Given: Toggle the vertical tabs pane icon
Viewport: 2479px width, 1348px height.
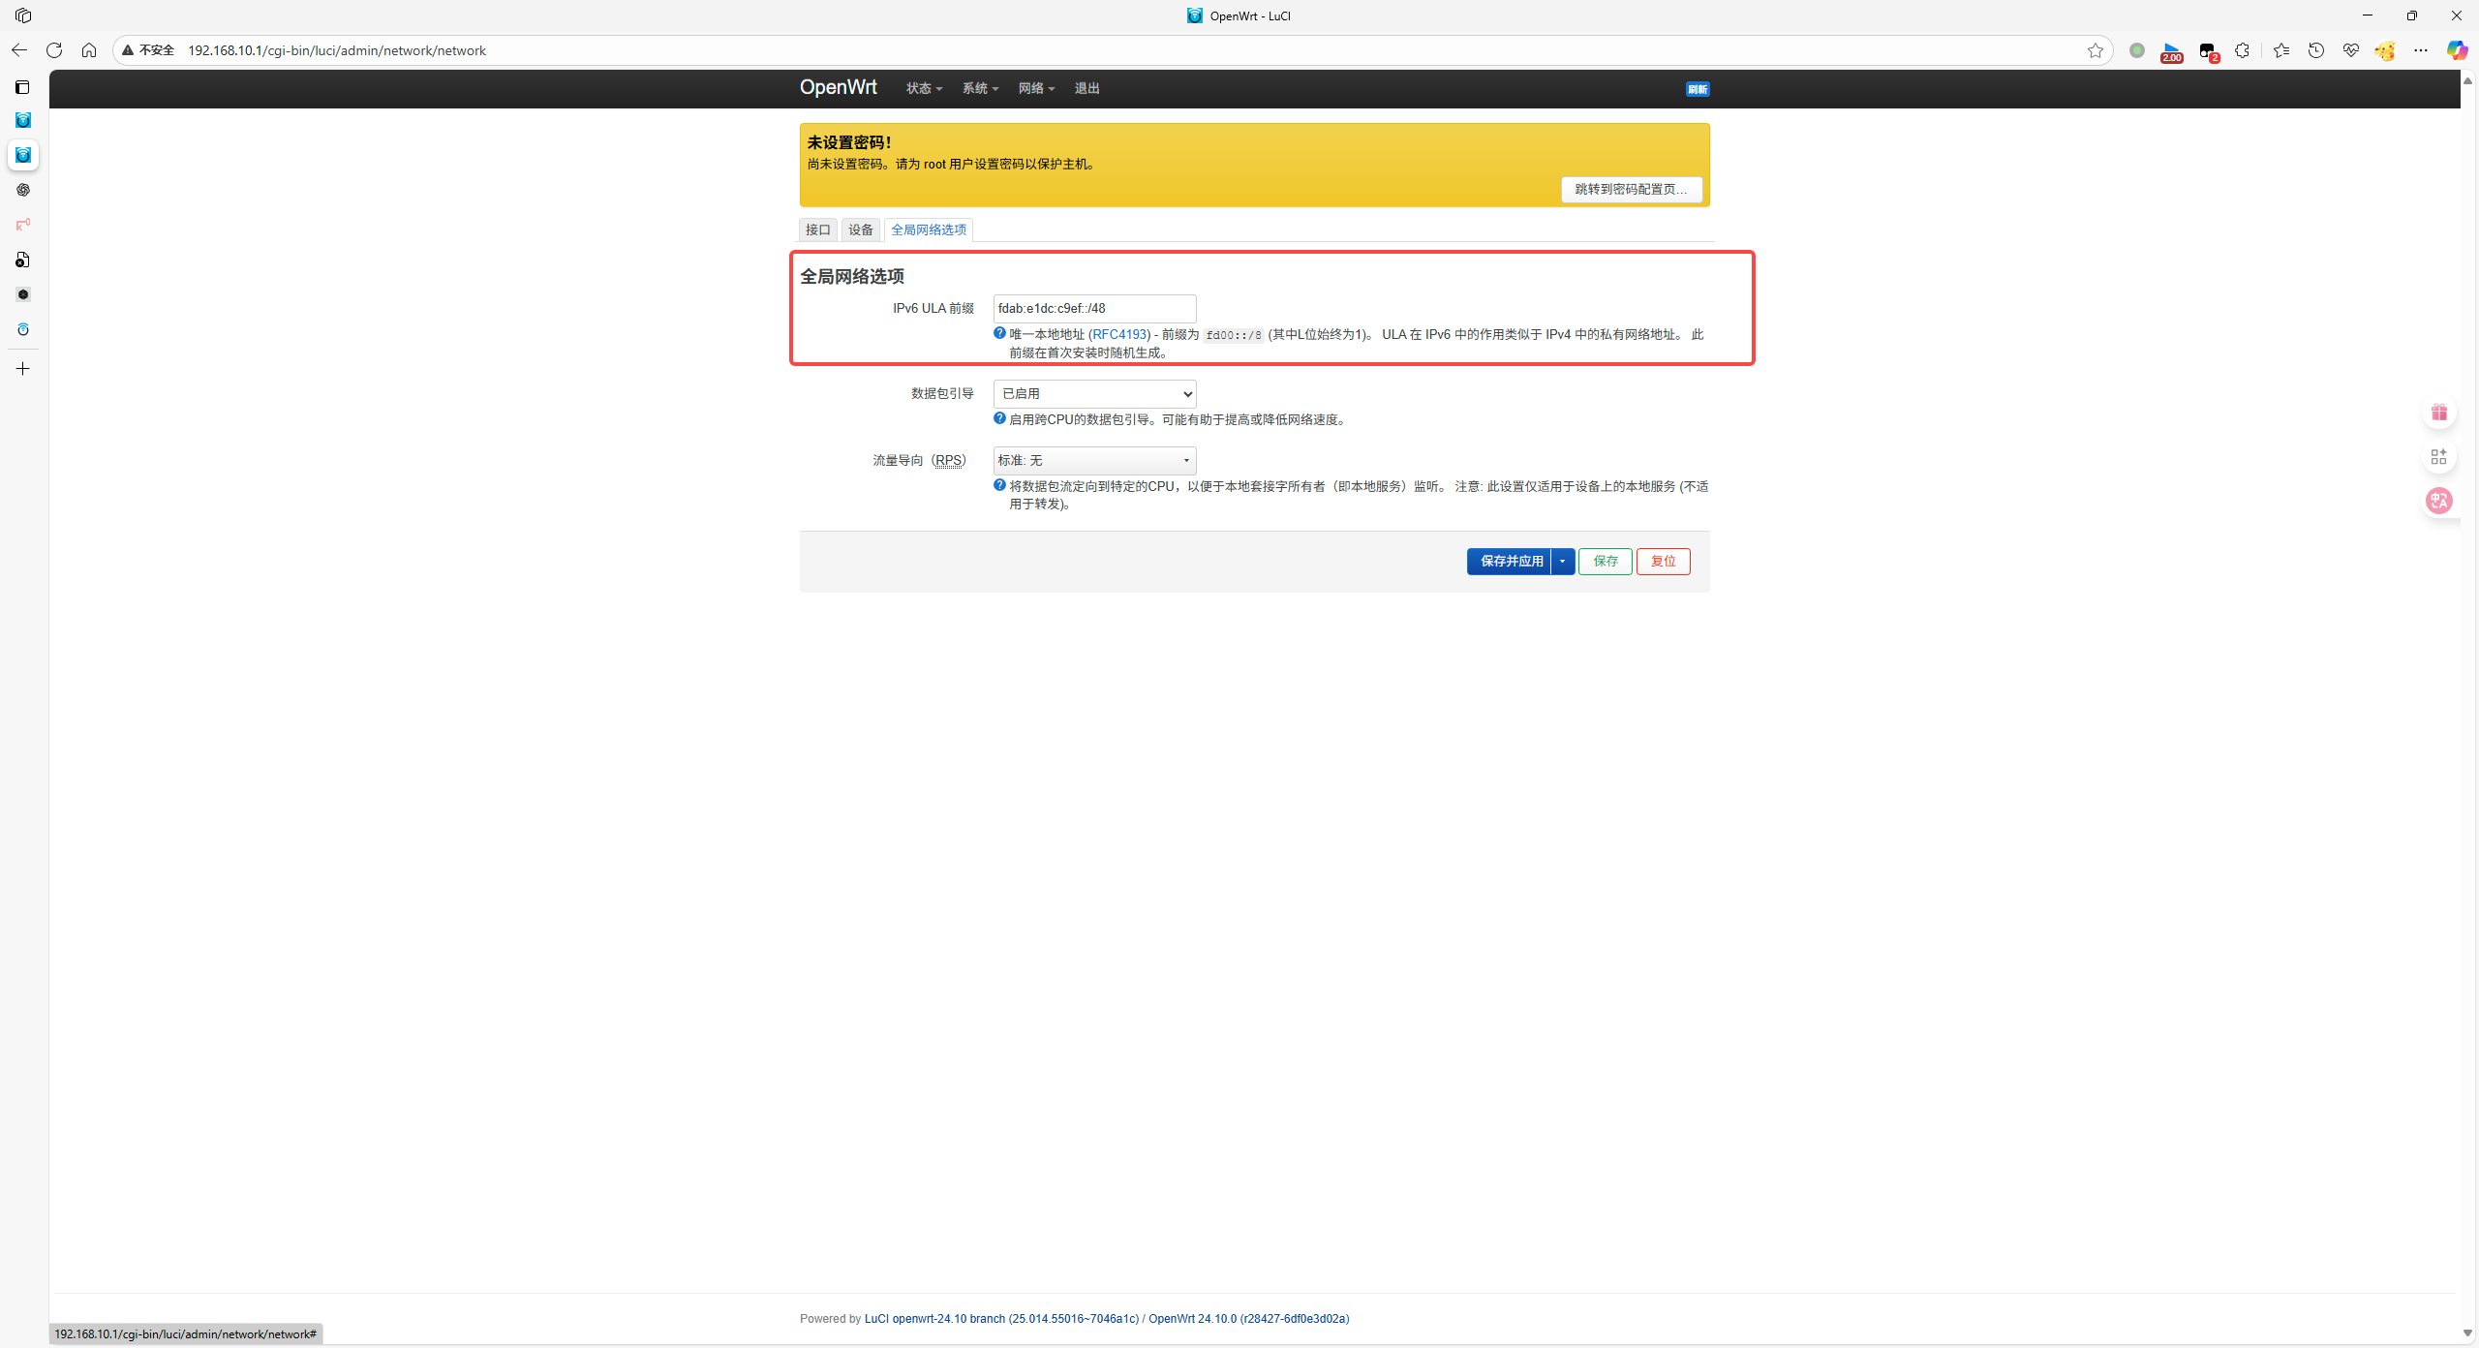Looking at the screenshot, I should point(22,87).
